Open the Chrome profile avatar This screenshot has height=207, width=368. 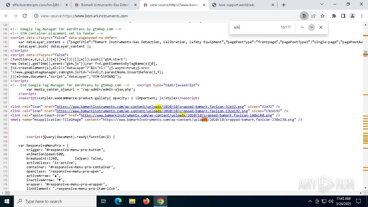tap(352, 16)
